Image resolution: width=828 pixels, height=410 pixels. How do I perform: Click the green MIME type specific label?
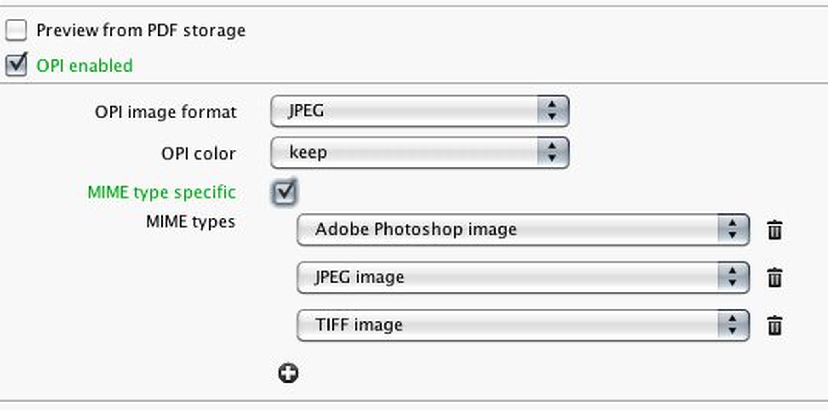[162, 192]
